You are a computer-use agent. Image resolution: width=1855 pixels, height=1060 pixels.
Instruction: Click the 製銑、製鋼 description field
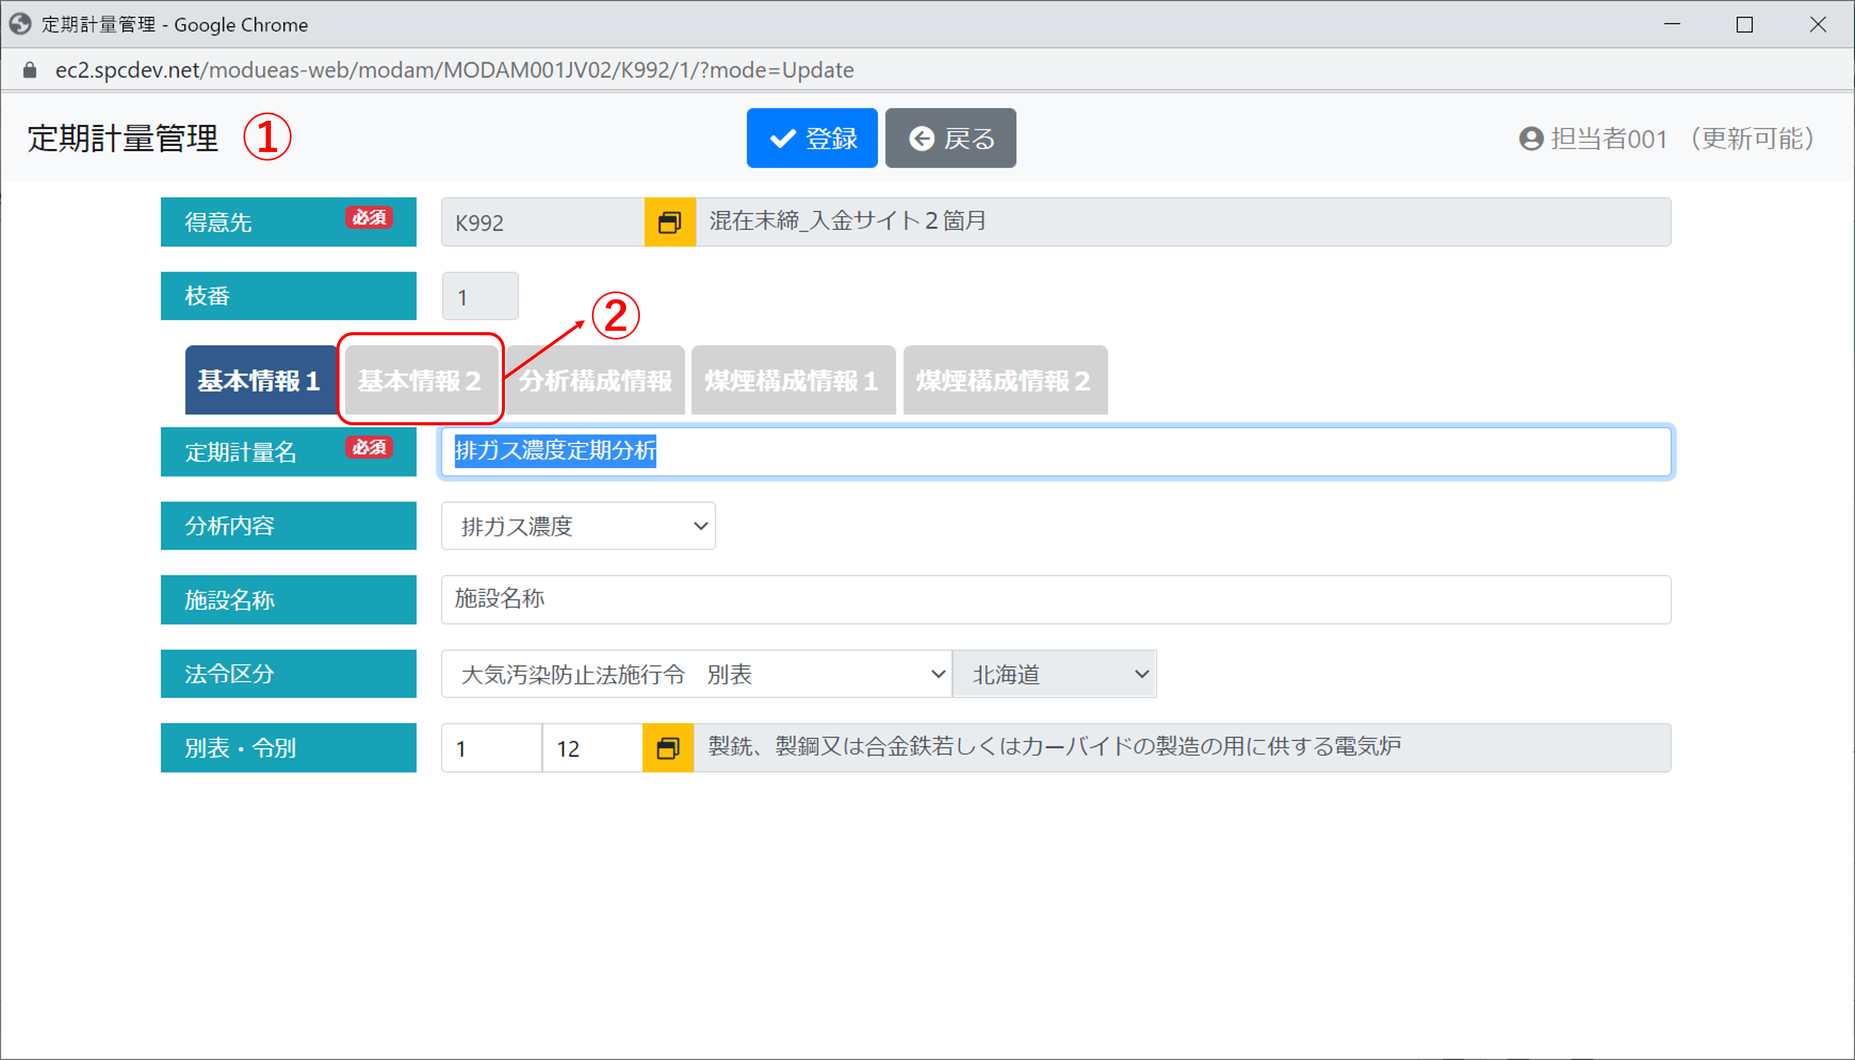click(x=1183, y=748)
